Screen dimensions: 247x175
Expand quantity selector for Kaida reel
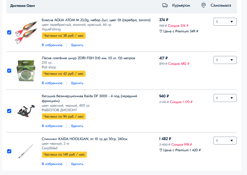point(225,98)
